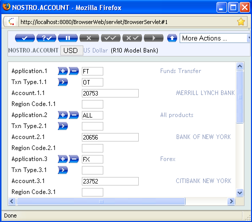The image size is (252, 222).
Task: Click the CITIBANK NEW YORK text
Action: (x=204, y=181)
